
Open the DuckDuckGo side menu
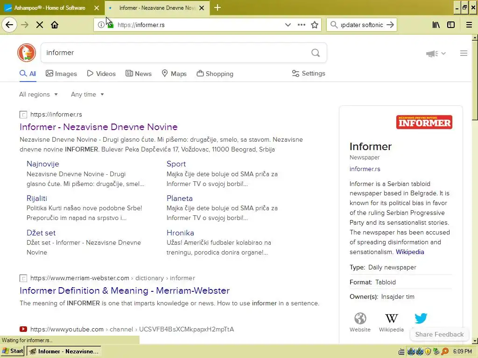(x=464, y=53)
